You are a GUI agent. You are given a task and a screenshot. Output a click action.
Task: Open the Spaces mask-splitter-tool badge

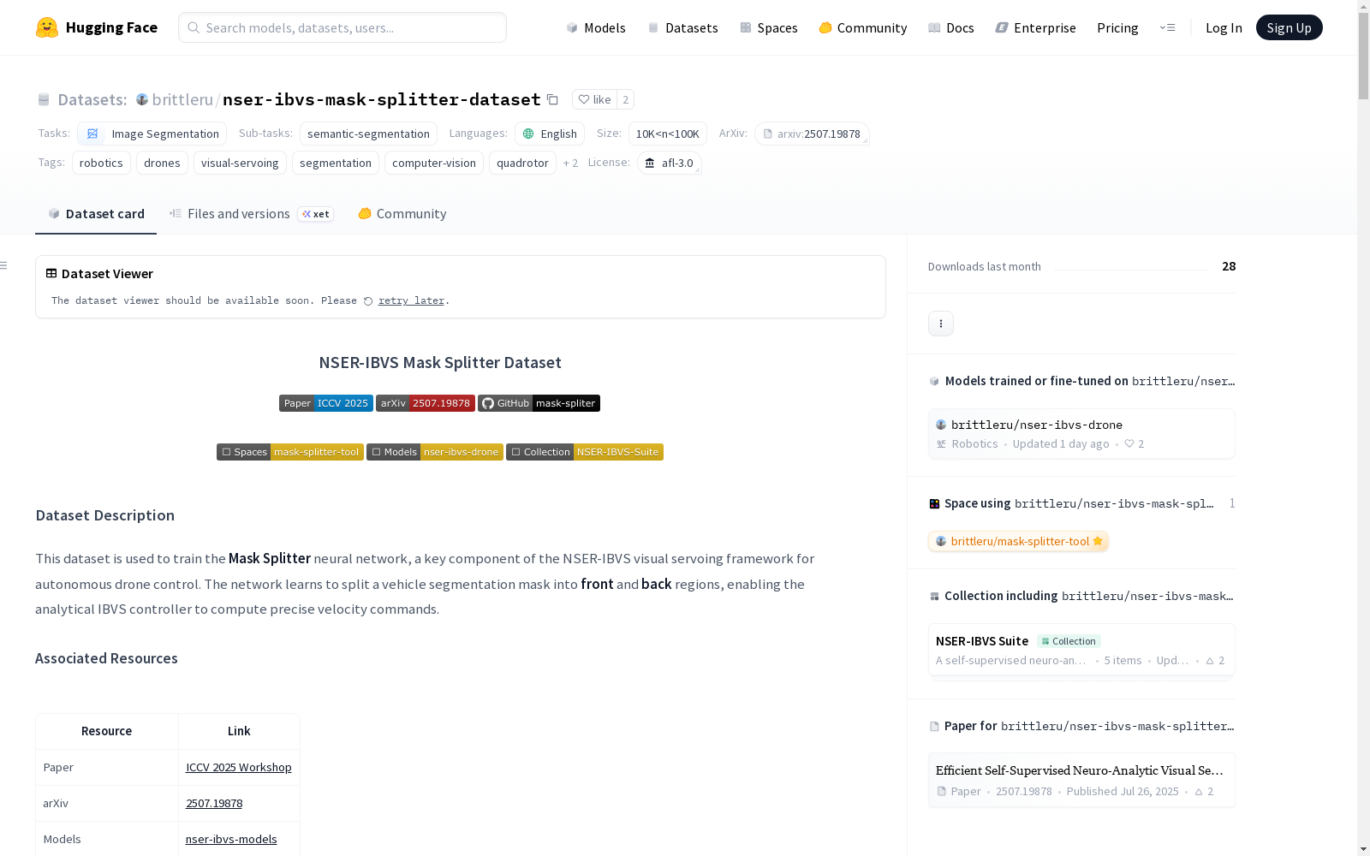(290, 452)
